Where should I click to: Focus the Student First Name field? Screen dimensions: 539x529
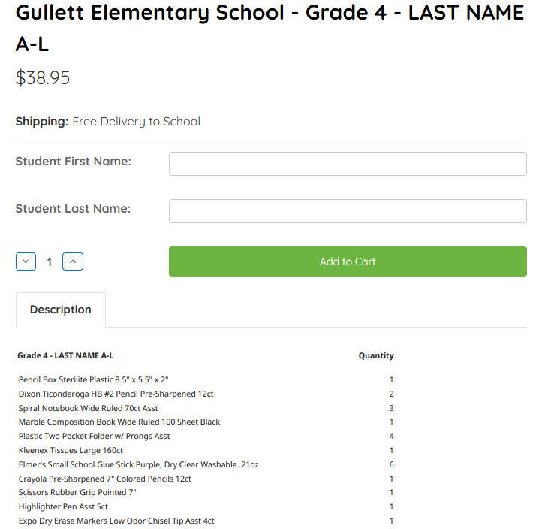pos(348,164)
